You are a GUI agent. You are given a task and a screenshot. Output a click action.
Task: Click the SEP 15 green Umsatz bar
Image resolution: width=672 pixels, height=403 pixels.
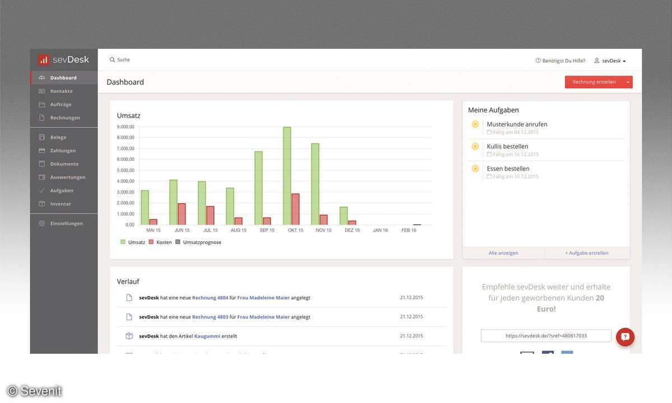point(258,188)
